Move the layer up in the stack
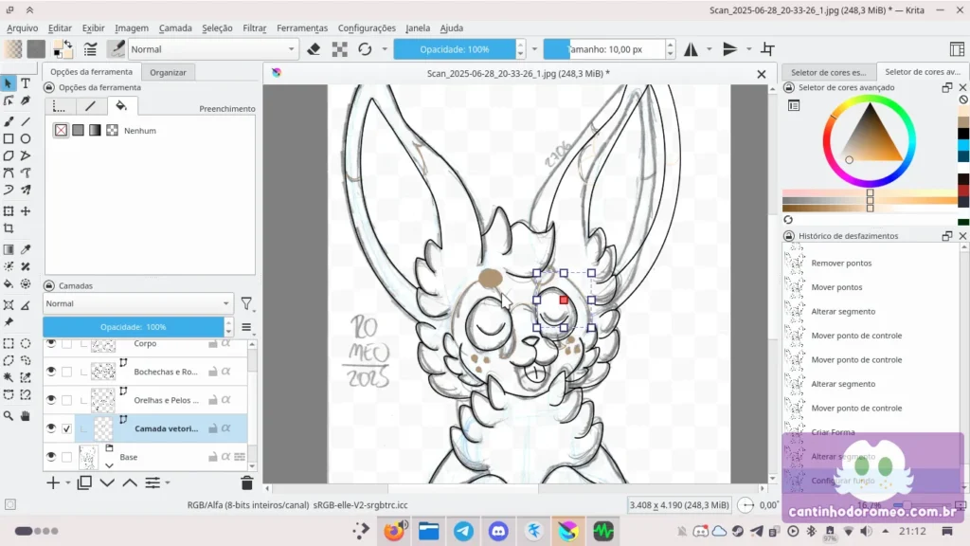The height and width of the screenshot is (546, 970). click(130, 482)
